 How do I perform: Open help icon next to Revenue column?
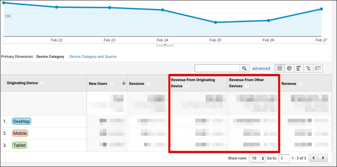pos(300,83)
